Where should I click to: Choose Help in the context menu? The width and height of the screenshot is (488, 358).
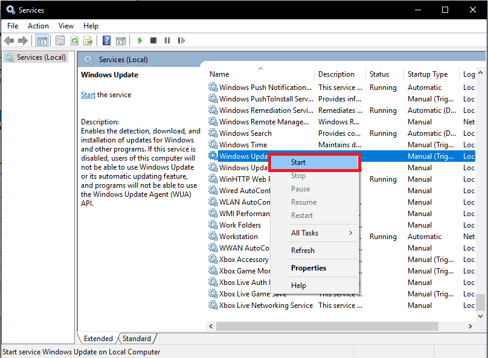tap(314, 285)
